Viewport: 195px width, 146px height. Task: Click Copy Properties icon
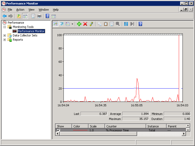click(100, 24)
